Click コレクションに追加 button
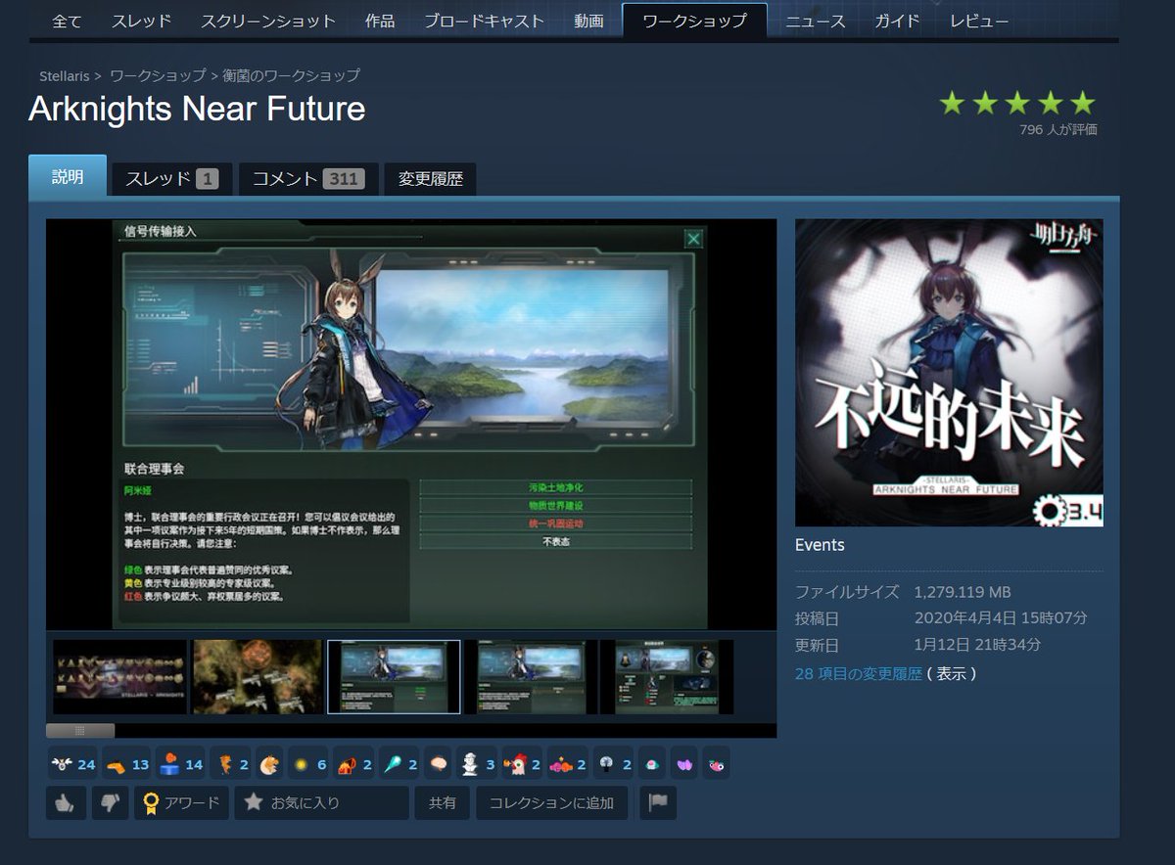The height and width of the screenshot is (865, 1175). 551,802
